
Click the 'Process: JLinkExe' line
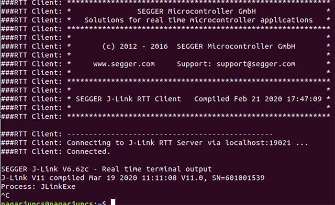coord(38,187)
